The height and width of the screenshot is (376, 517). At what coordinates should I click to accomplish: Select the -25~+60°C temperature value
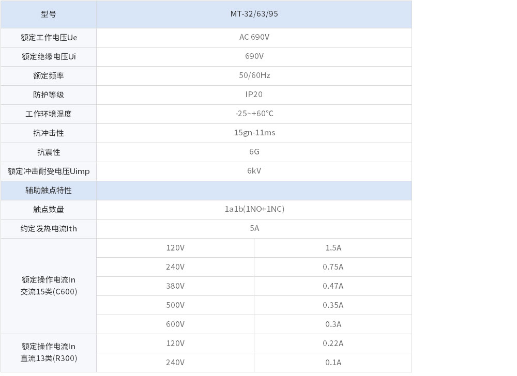coord(254,114)
